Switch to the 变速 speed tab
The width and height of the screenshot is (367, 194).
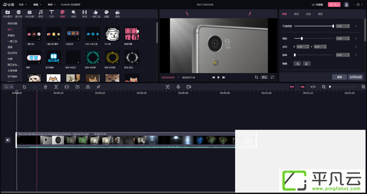point(308,14)
